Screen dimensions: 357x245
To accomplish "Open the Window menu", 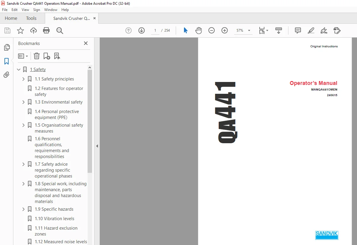I will 51,10.
